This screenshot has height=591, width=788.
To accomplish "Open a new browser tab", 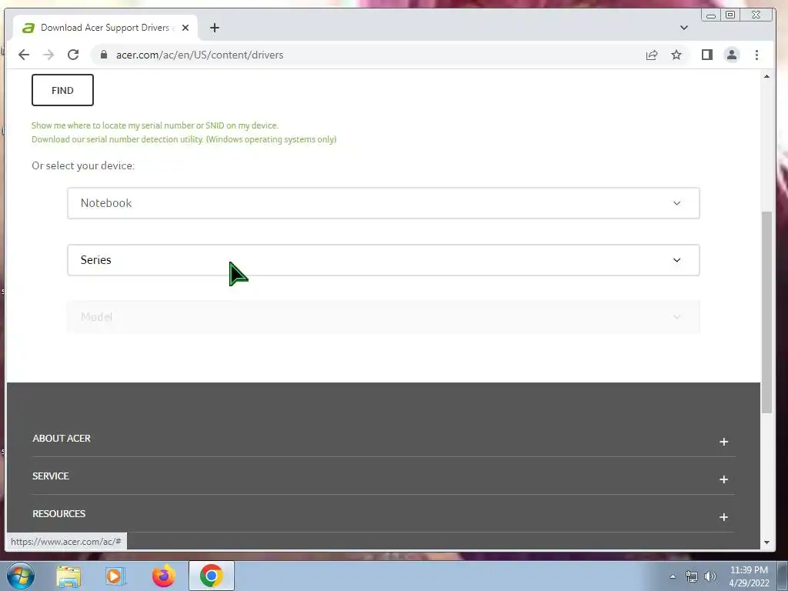I will (x=215, y=28).
